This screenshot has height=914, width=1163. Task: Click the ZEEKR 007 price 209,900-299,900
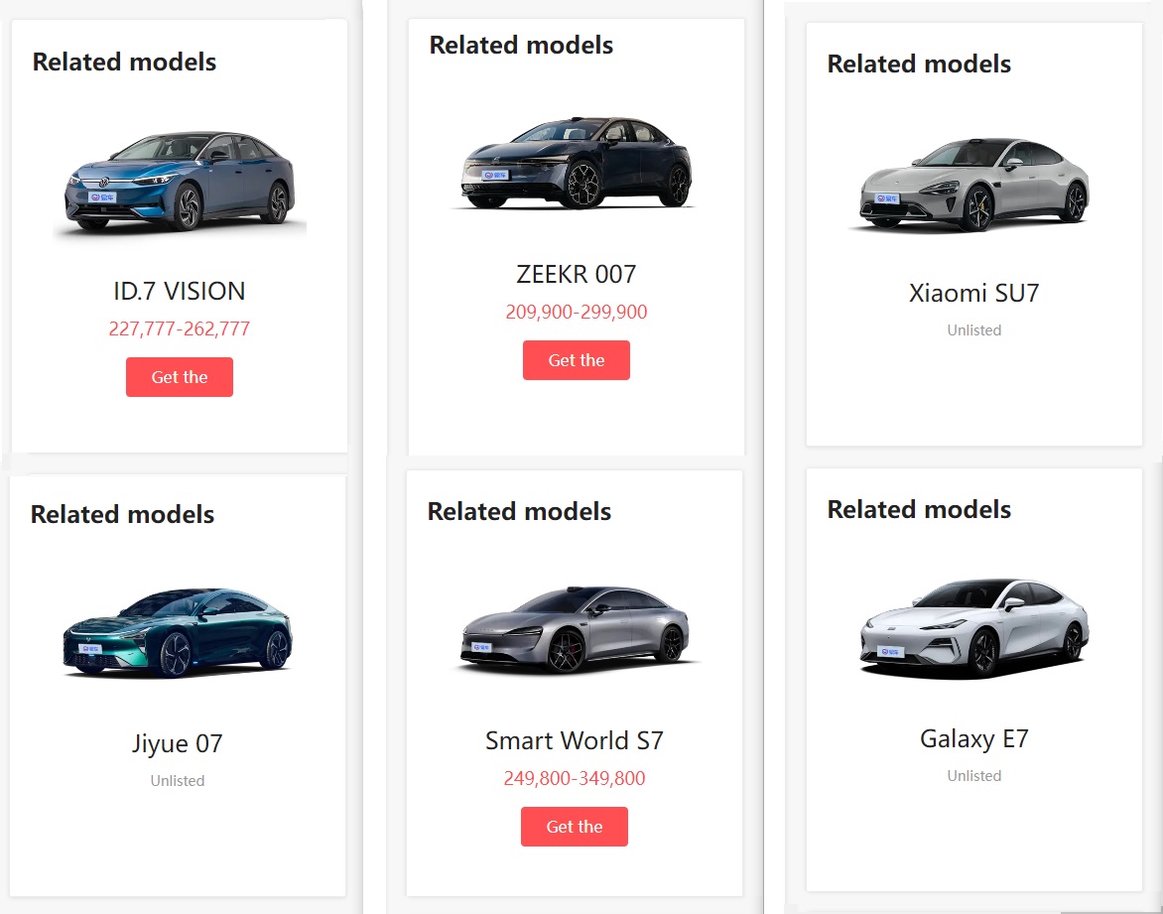pyautogui.click(x=576, y=312)
